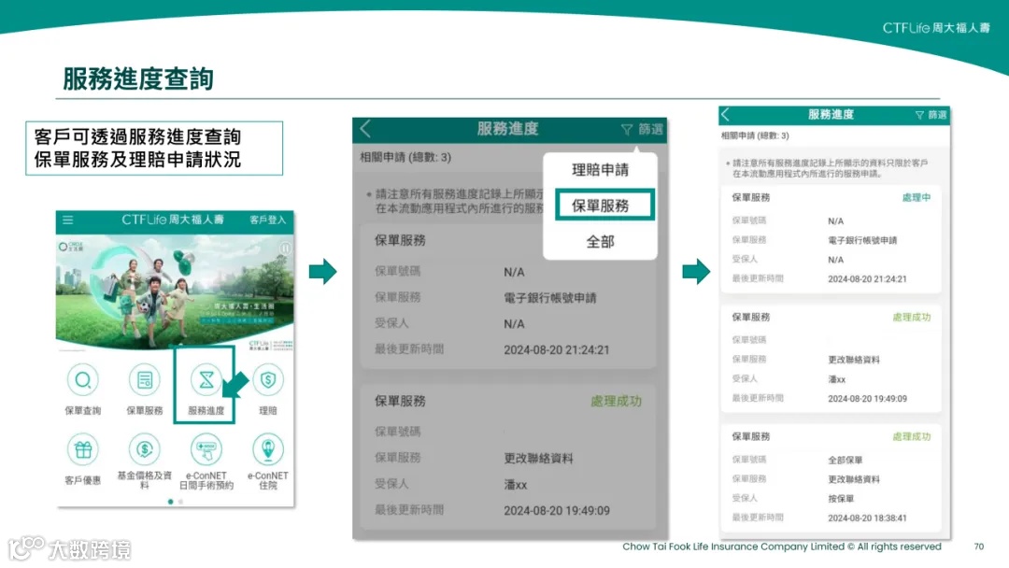Tap 篩選 filter on middle phone header

click(642, 129)
